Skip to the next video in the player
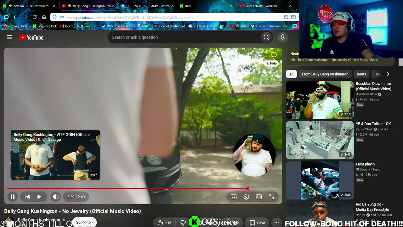 point(40,197)
